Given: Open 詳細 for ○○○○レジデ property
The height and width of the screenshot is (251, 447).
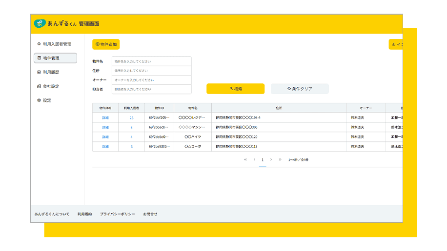Looking at the screenshot, I should pyautogui.click(x=105, y=117).
